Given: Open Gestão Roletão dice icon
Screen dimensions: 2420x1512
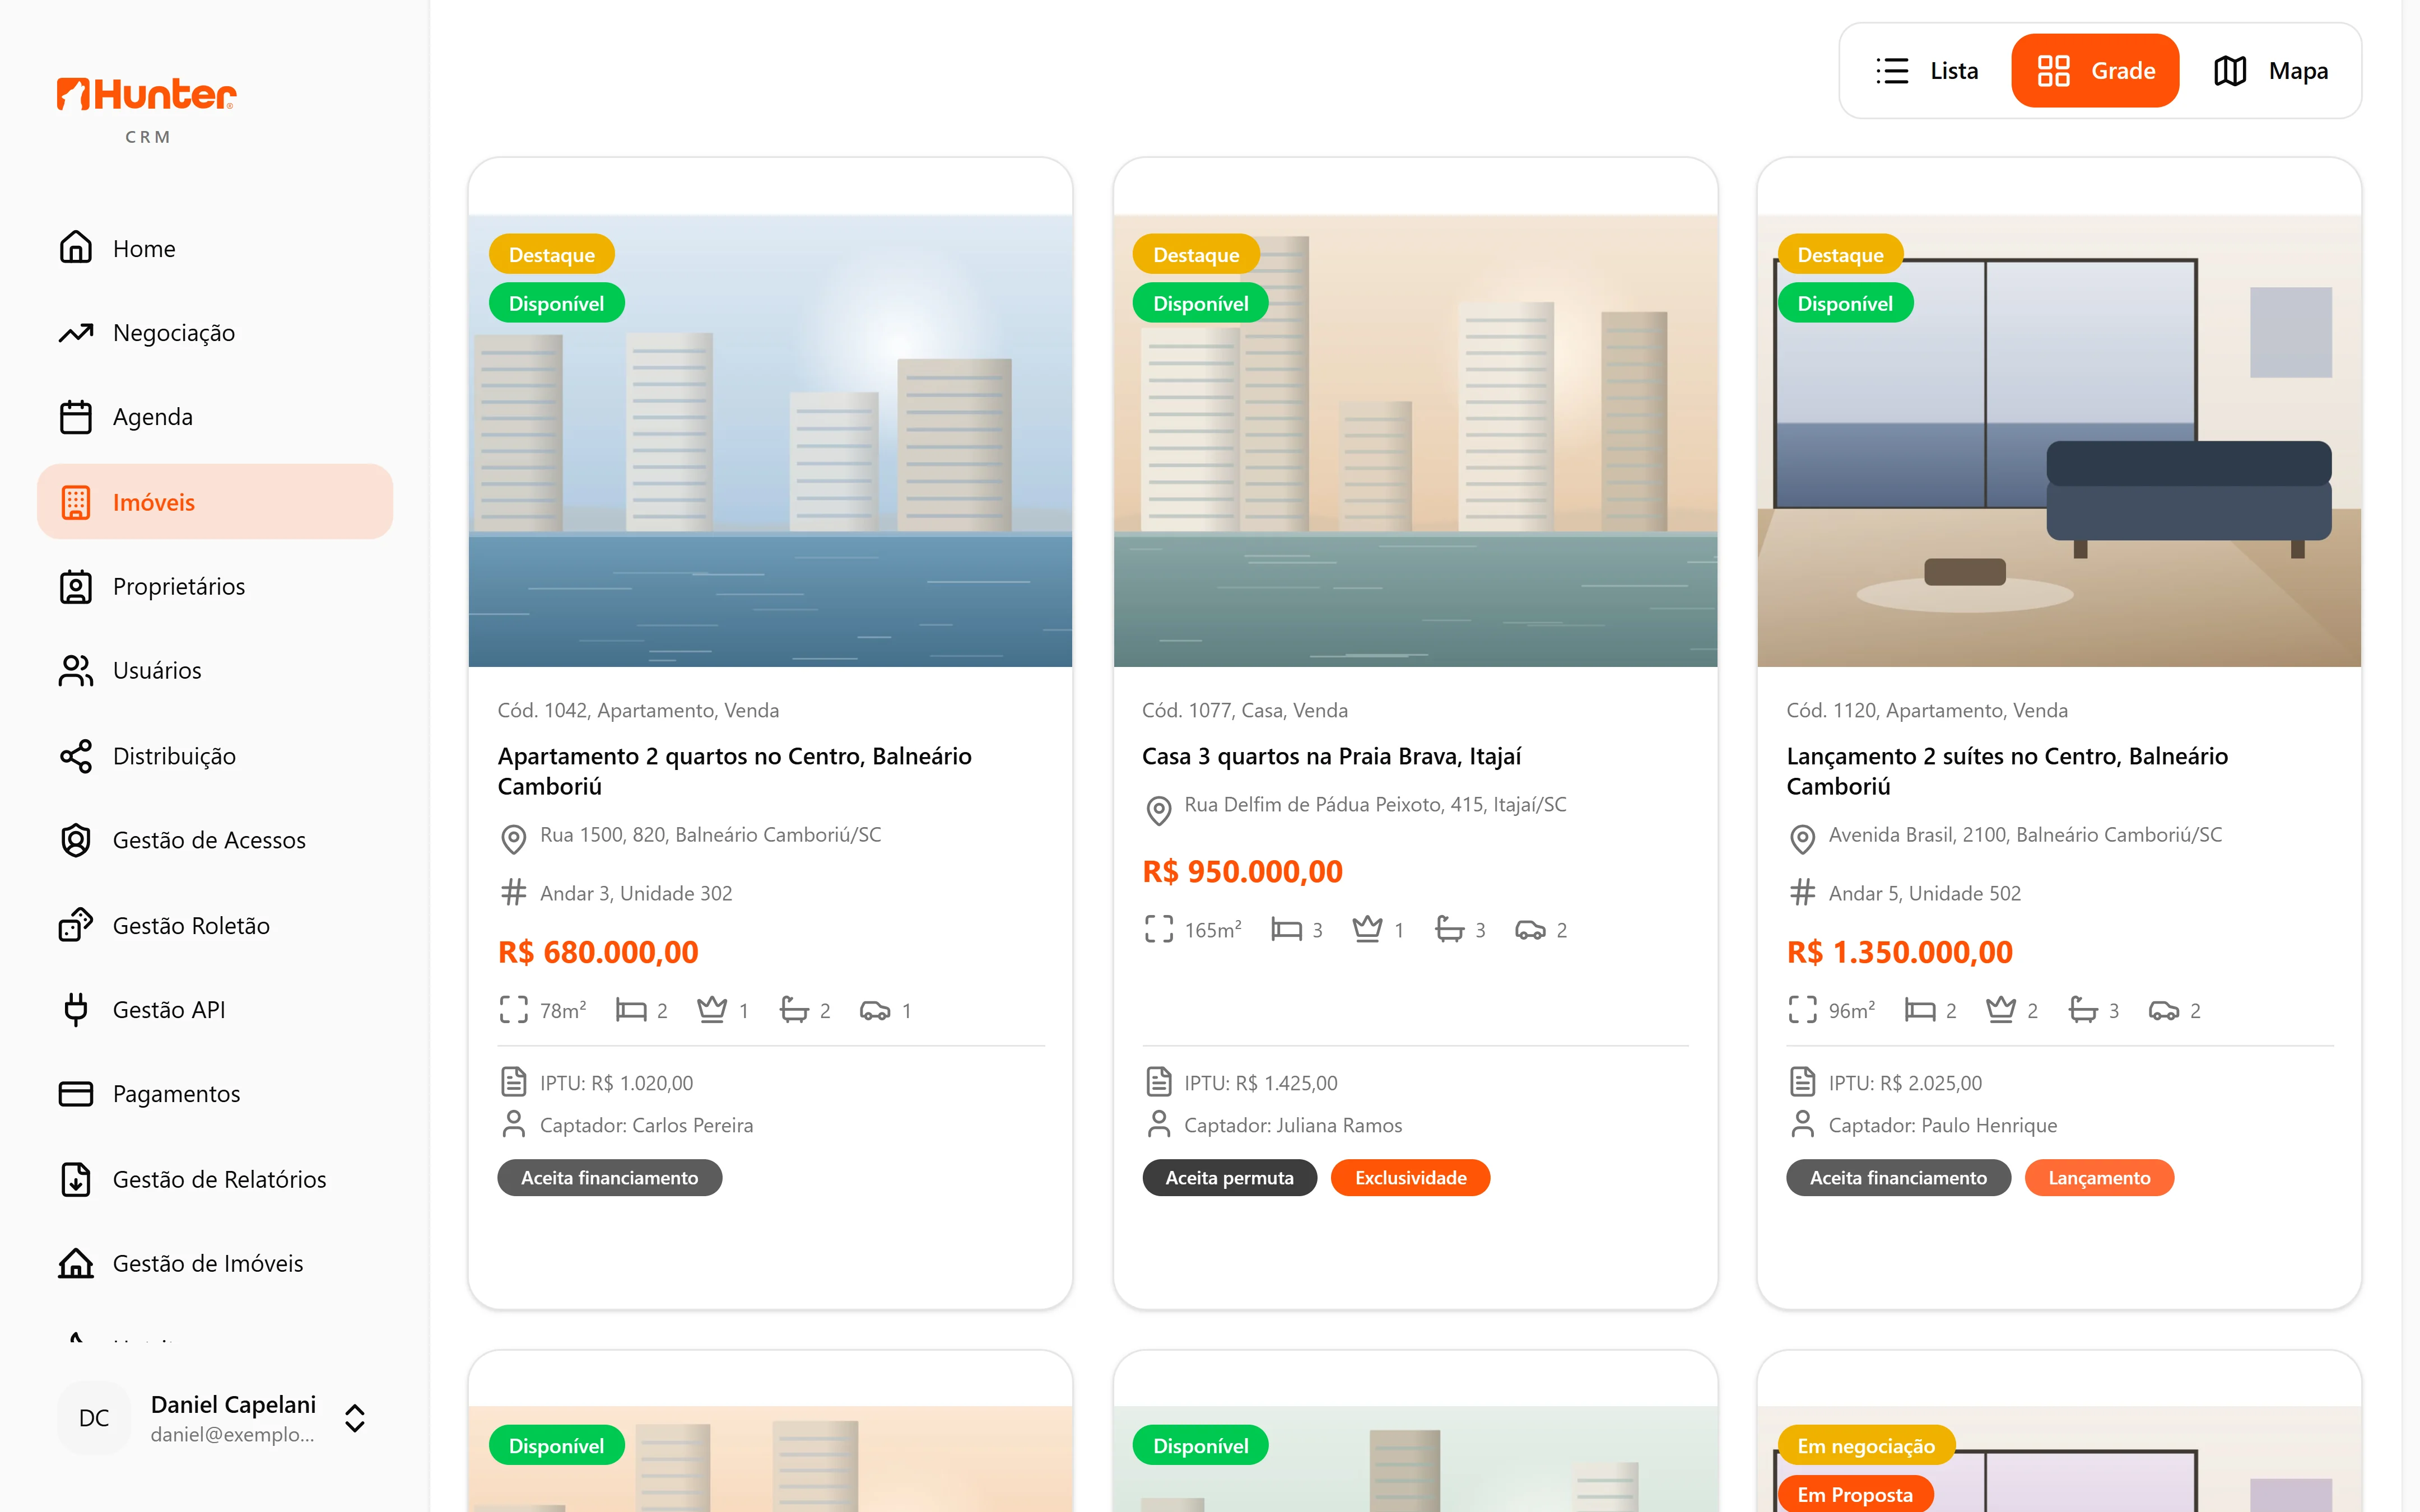Looking at the screenshot, I should tap(76, 925).
